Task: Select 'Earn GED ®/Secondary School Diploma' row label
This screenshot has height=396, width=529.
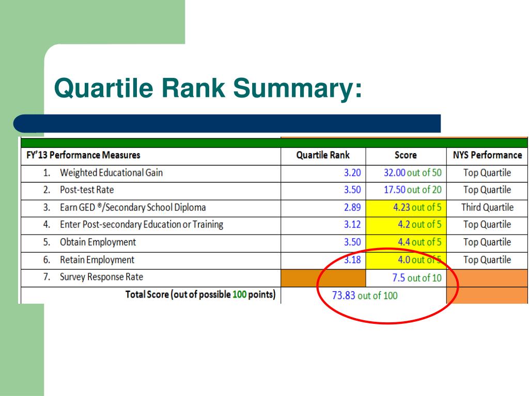Action: coord(133,207)
